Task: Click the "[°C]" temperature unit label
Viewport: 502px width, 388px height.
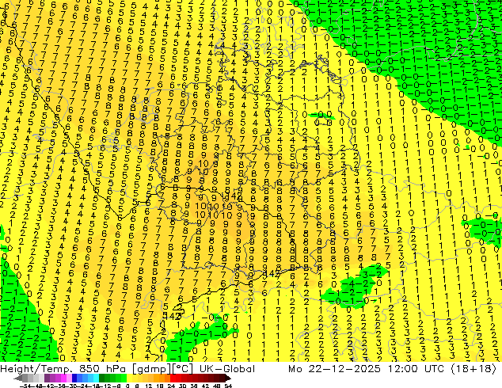Action: (182, 369)
